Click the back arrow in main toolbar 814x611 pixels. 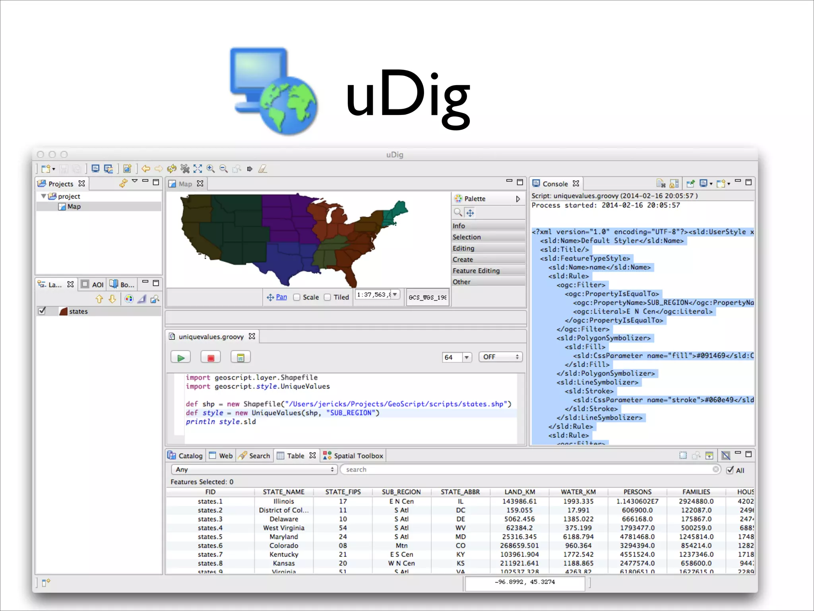click(146, 169)
